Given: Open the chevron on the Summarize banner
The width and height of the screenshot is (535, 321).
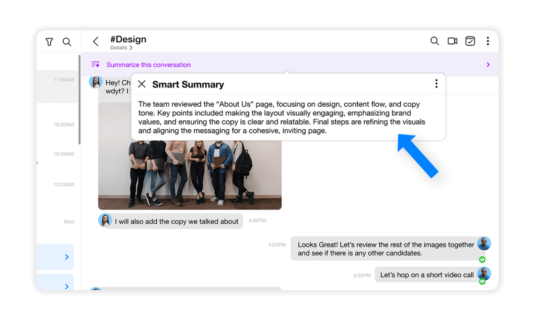Looking at the screenshot, I should (488, 64).
